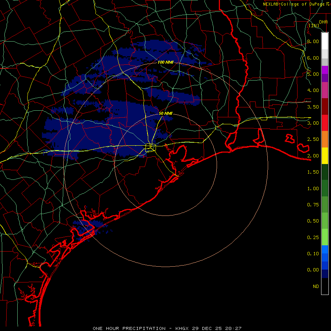Click the "NEXLAB-College of DuPage" label
The height and width of the screenshot is (331, 331).
coord(294,4)
